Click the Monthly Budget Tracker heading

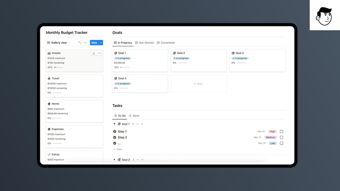[x=67, y=32]
